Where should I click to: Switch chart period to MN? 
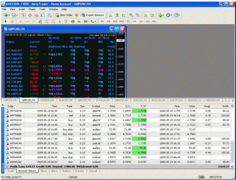point(154,22)
